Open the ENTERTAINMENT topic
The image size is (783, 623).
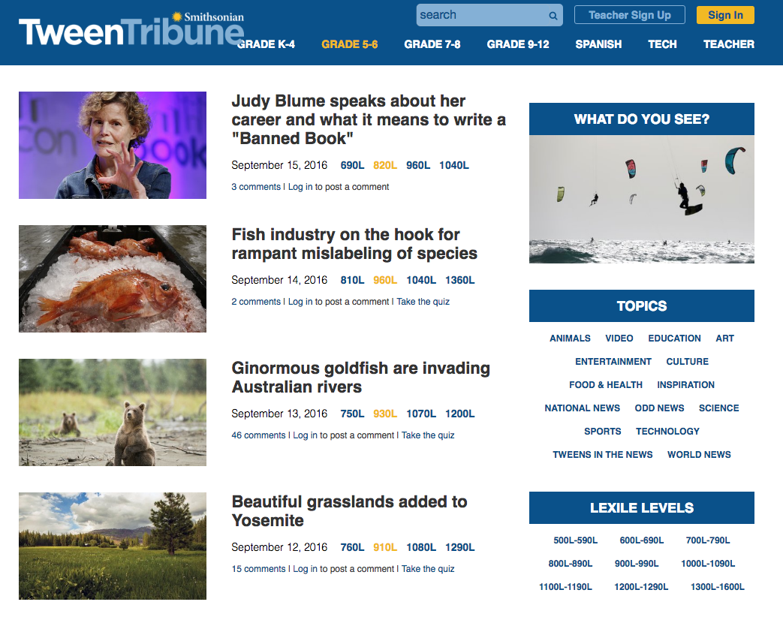(x=613, y=362)
